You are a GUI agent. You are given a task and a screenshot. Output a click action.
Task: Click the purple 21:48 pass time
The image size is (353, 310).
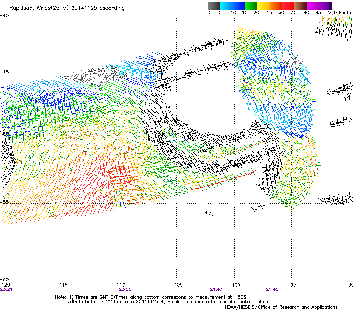pos(272,289)
